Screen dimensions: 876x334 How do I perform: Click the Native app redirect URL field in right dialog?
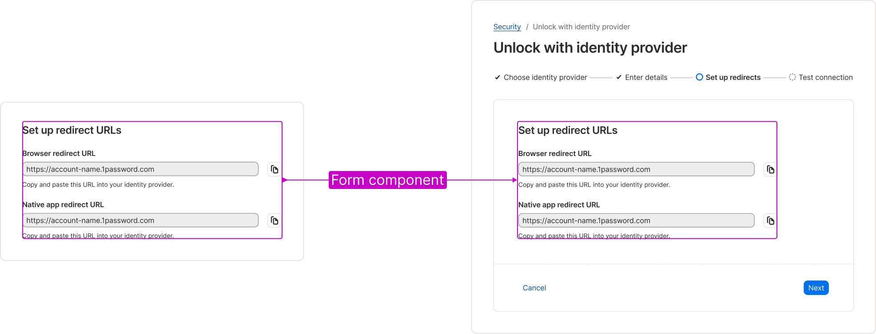(x=636, y=220)
